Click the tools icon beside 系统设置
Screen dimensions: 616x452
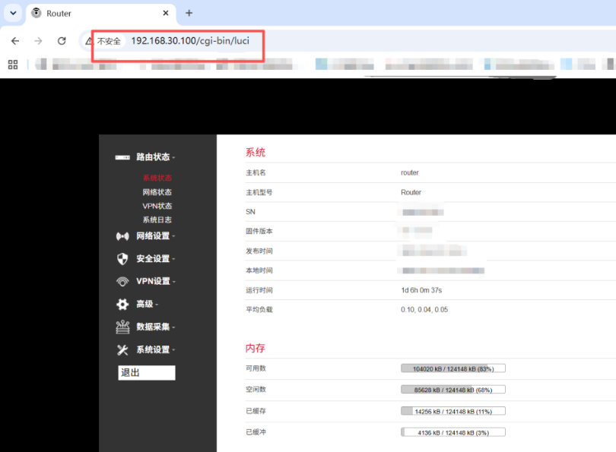(122, 349)
